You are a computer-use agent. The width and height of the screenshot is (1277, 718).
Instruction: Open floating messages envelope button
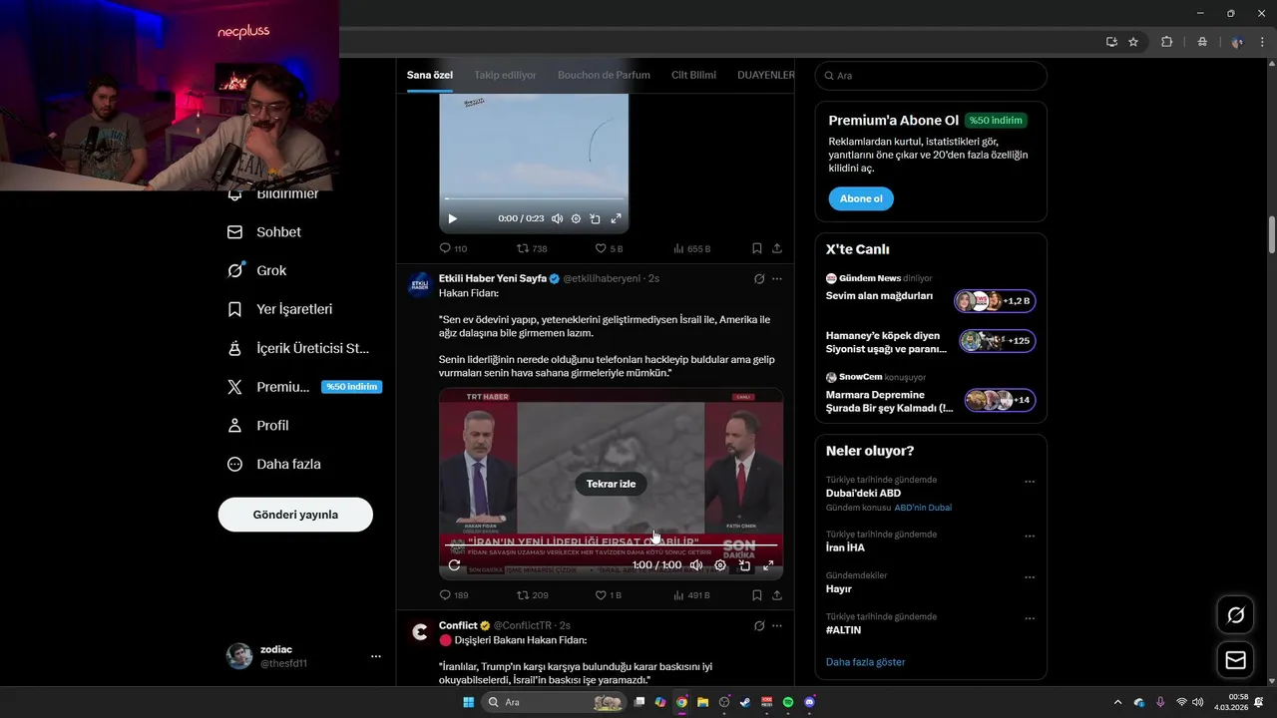(x=1235, y=660)
